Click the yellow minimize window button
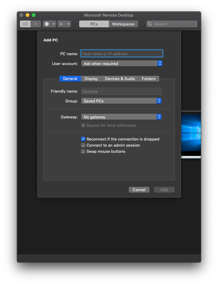This screenshot has width=218, height=285. (x=28, y=15)
